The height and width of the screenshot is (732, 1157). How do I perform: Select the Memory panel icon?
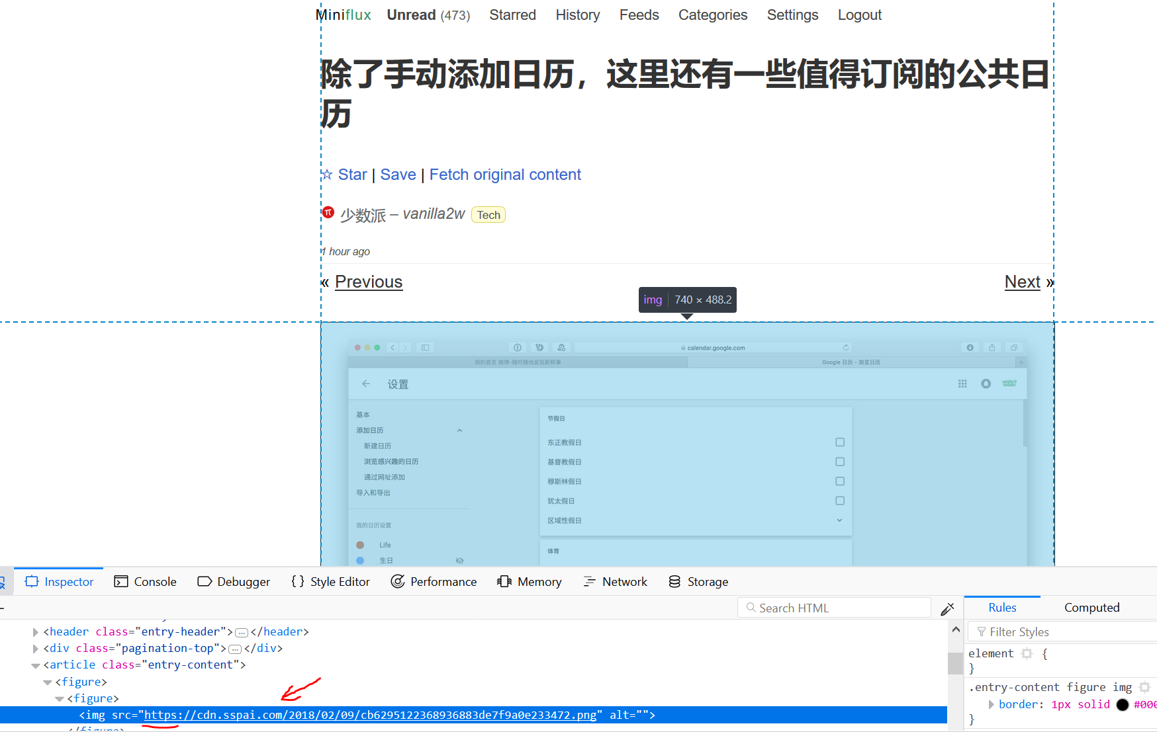click(x=503, y=581)
